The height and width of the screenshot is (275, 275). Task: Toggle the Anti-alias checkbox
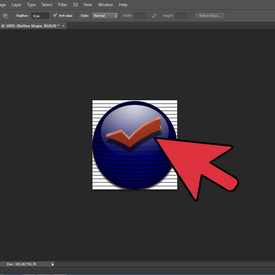(x=55, y=16)
